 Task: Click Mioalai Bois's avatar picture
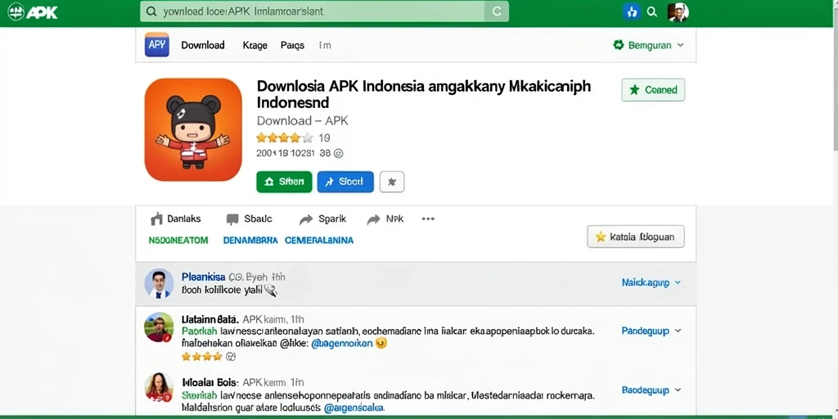tap(159, 387)
